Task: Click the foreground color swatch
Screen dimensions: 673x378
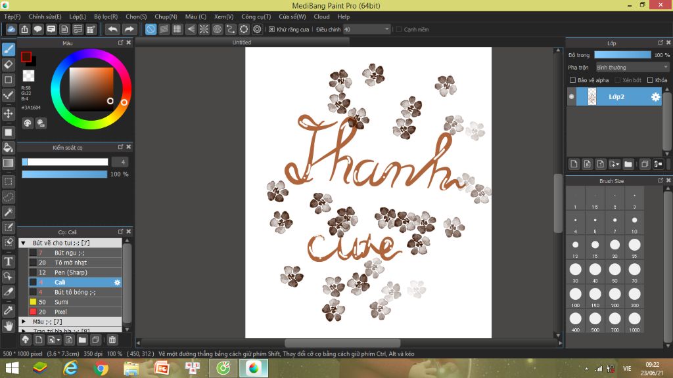Action: click(x=26, y=56)
